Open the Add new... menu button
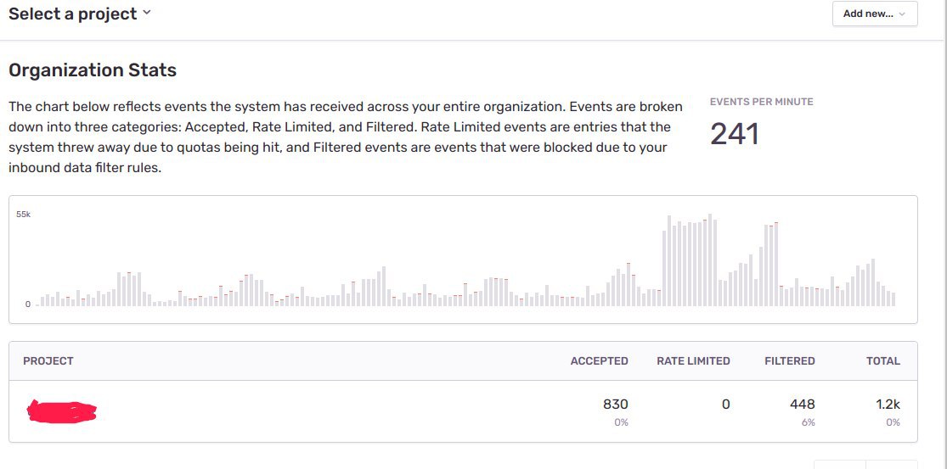The height and width of the screenshot is (469, 947). (875, 14)
